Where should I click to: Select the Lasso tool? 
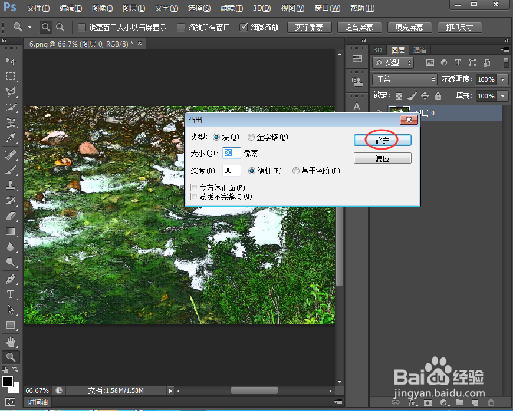coord(11,91)
